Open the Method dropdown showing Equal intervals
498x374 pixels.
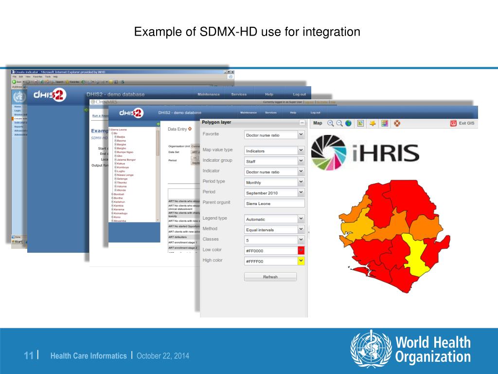301,230
